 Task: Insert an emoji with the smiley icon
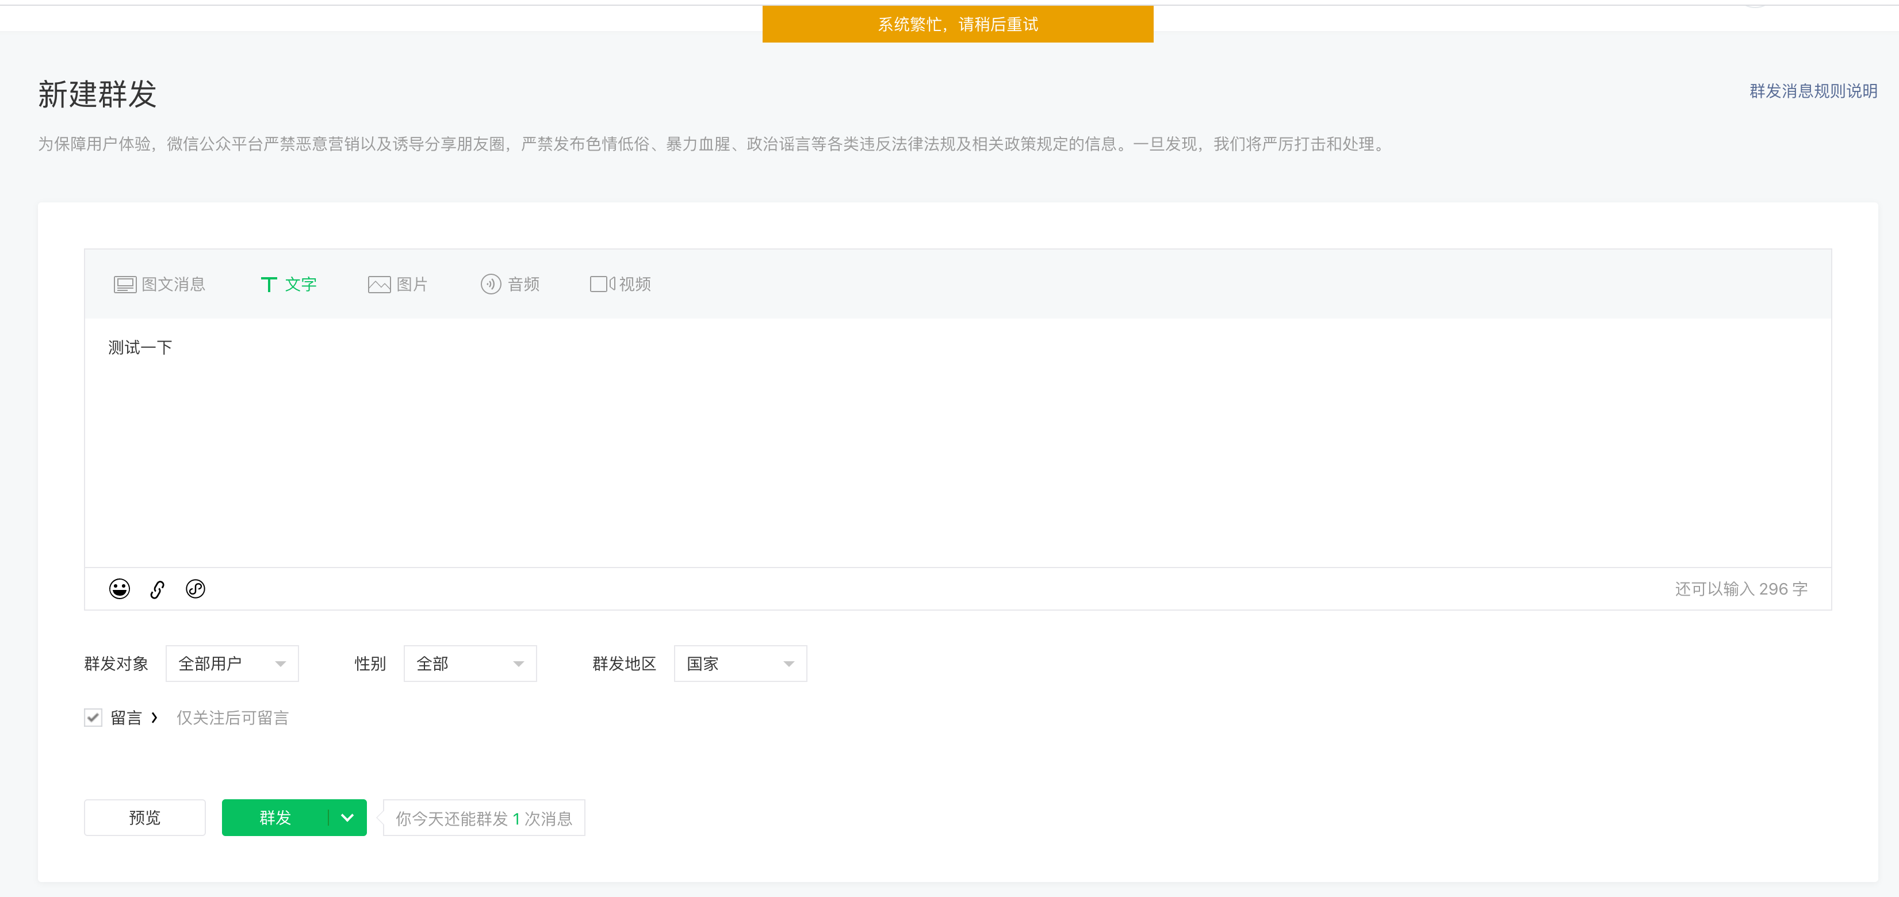(120, 588)
